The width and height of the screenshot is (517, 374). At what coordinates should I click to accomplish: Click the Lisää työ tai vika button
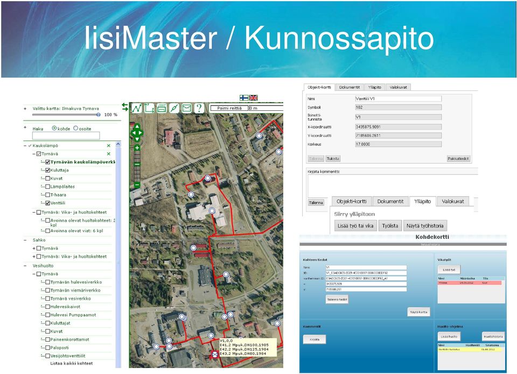pos(355,225)
